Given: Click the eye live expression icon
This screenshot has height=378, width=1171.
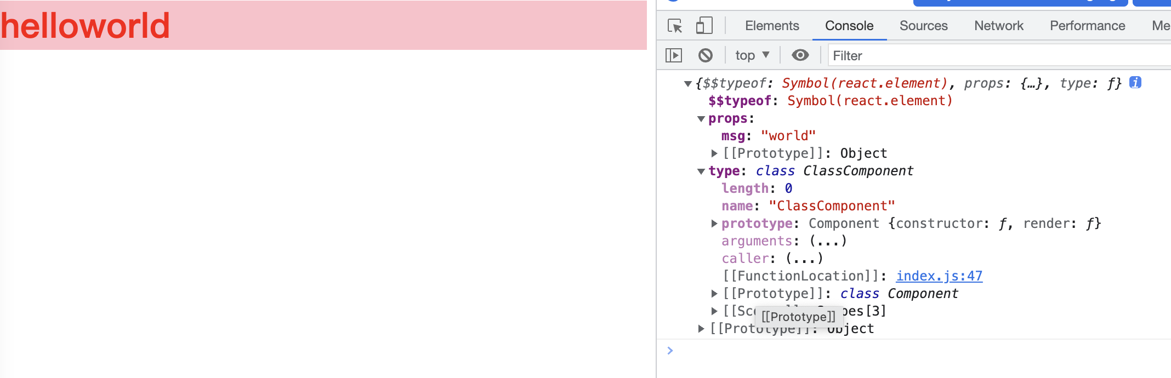Looking at the screenshot, I should [800, 55].
